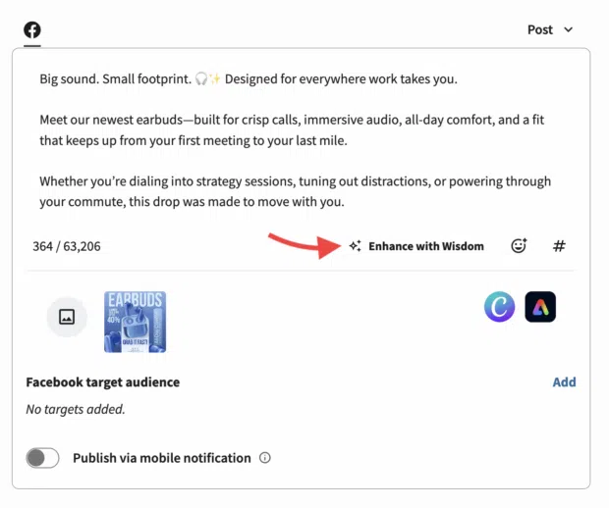Open the Adobe Express integration icon
609x508 pixels.
[540, 307]
